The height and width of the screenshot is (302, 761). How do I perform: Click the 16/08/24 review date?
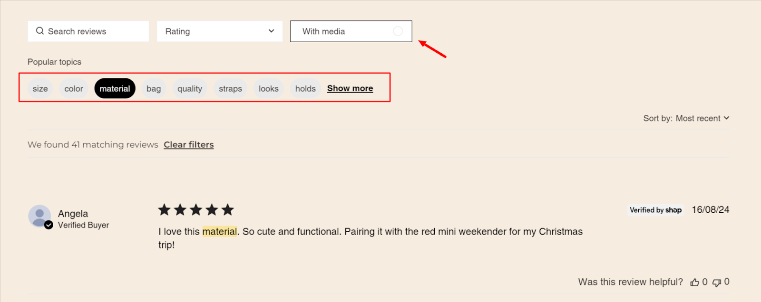pyautogui.click(x=711, y=210)
